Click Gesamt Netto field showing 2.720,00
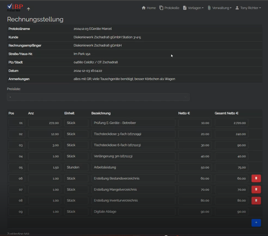The height and width of the screenshot is (236, 268). click(x=231, y=123)
